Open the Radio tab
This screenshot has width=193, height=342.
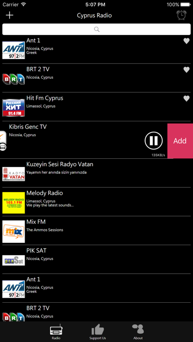pyautogui.click(x=56, y=332)
